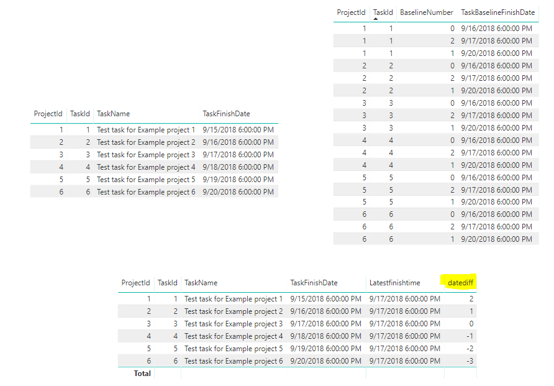Select 'Test task for Example project 5' in four-column table

coord(146,180)
